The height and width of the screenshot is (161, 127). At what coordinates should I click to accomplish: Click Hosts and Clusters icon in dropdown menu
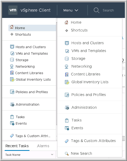tap(67, 43)
